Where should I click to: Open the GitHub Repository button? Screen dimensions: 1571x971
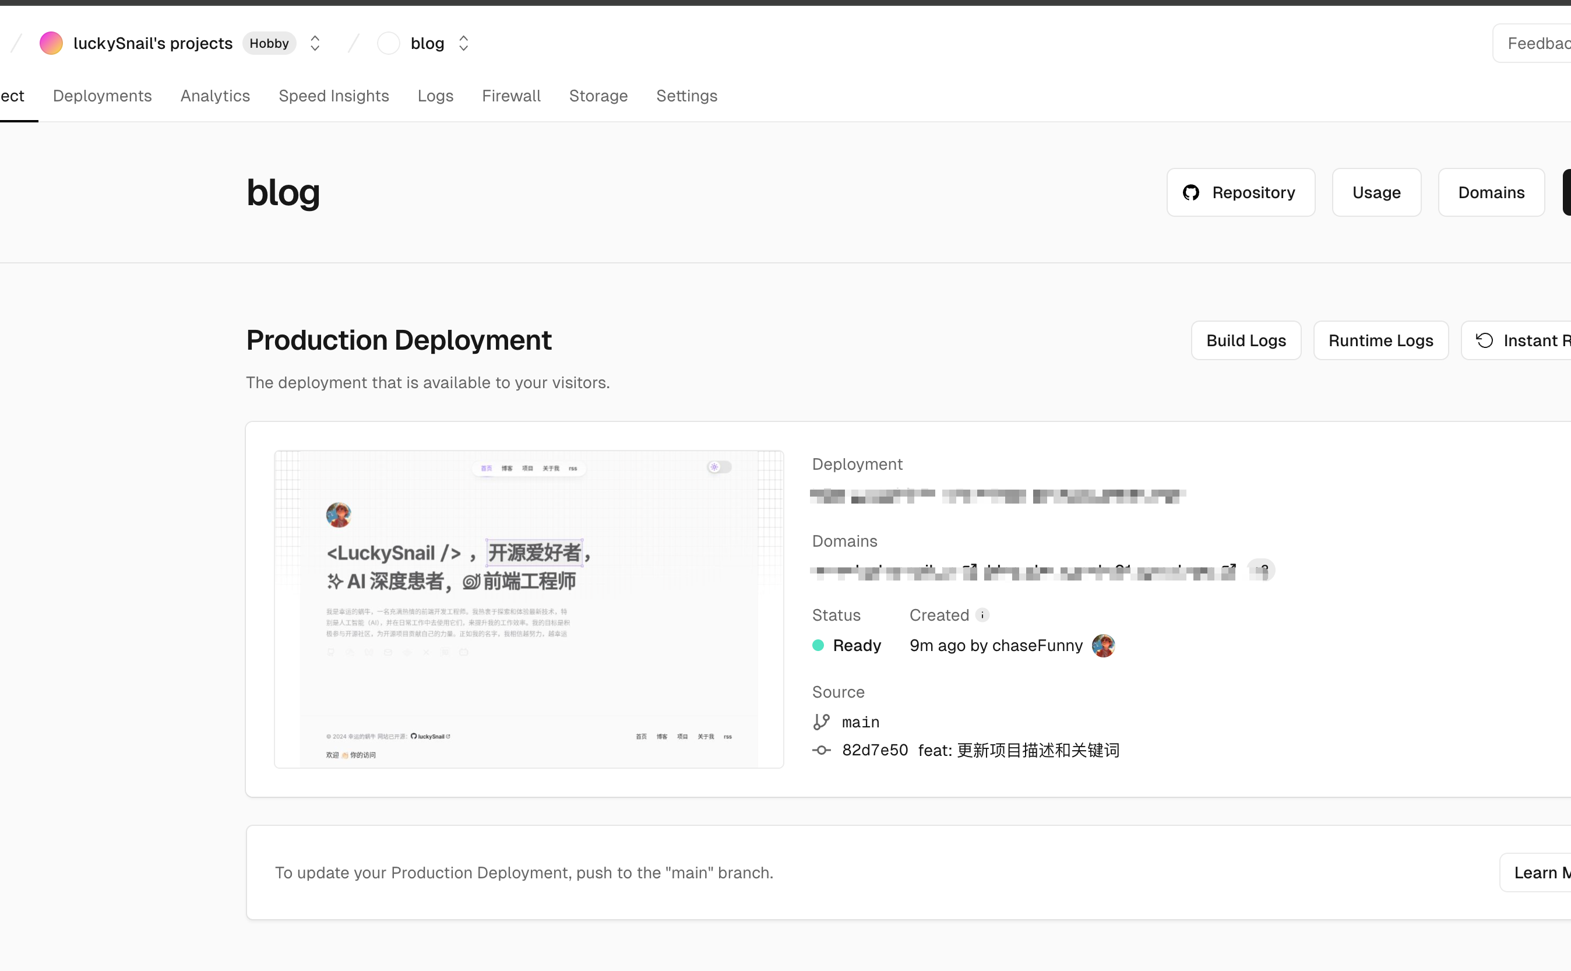1241,193
